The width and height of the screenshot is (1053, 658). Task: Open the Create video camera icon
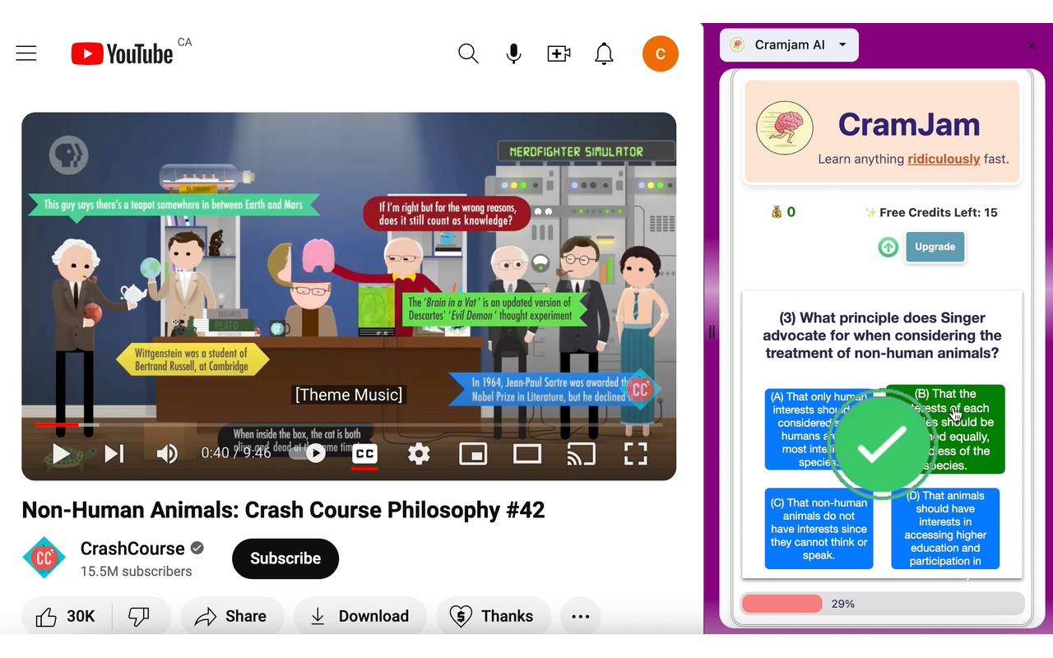(x=559, y=54)
